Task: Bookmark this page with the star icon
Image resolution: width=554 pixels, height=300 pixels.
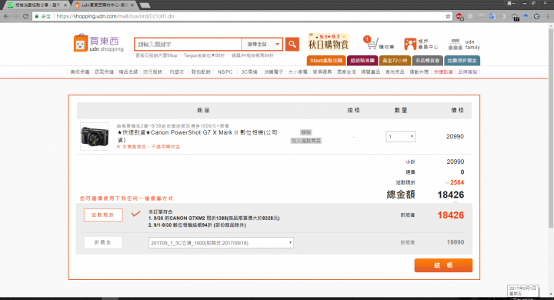Action: pyautogui.click(x=448, y=16)
